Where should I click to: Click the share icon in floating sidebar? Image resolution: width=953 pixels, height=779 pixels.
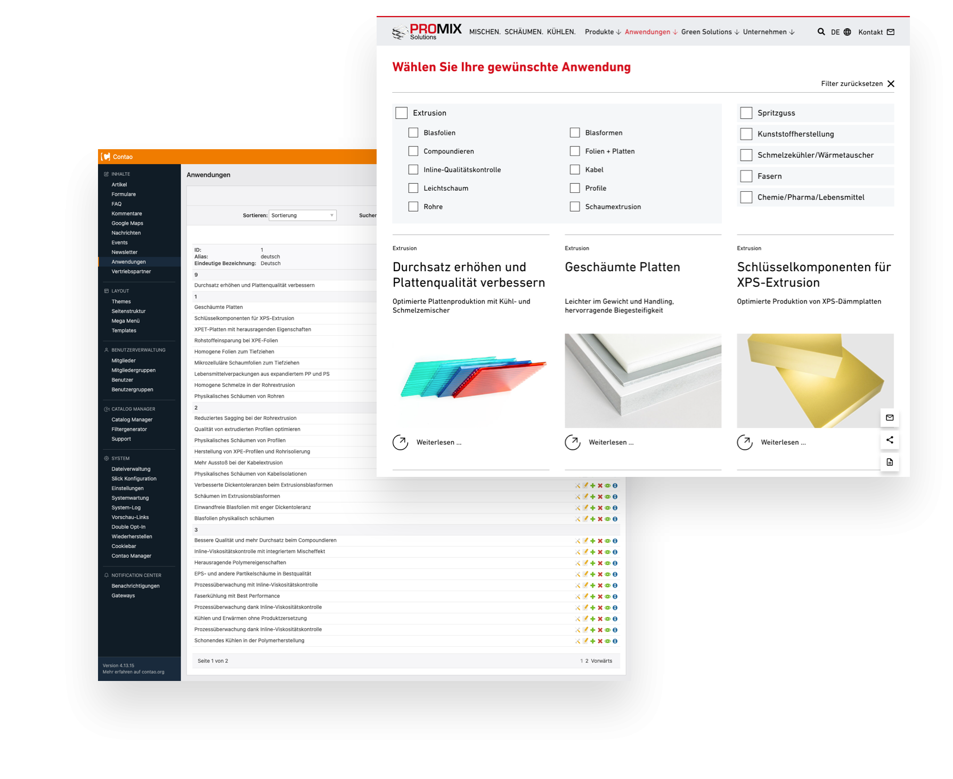click(890, 440)
